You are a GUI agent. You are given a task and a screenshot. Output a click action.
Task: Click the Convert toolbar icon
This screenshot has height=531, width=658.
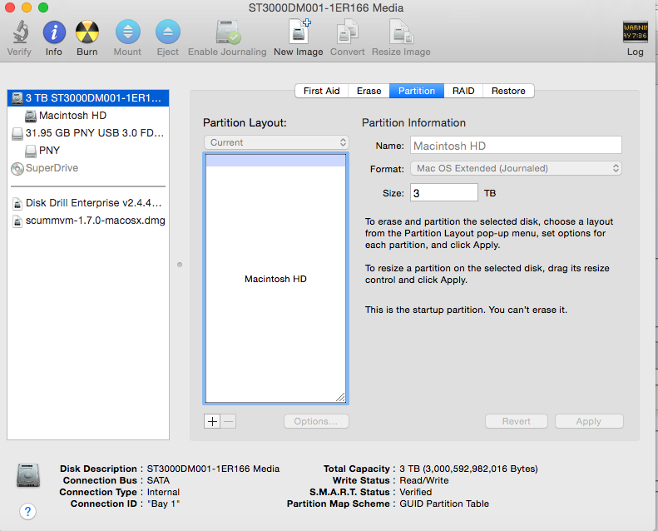[348, 32]
